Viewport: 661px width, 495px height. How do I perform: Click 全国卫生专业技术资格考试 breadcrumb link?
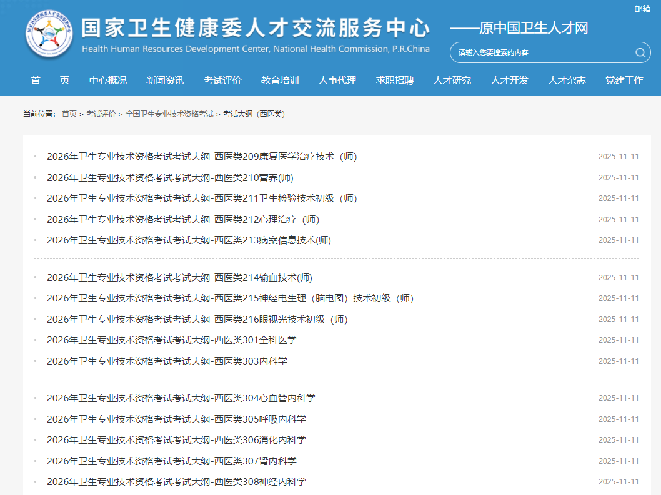coord(169,114)
